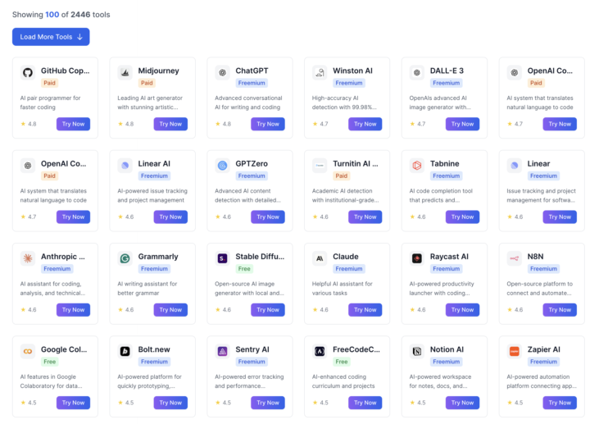Click Try Now for Claude
This screenshot has height=424, width=590.
pyautogui.click(x=365, y=309)
